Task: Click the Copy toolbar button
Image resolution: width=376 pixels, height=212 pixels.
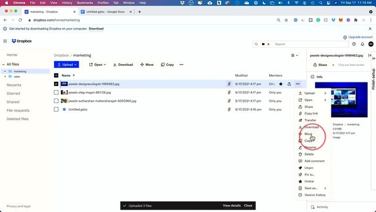Action: click(167, 65)
